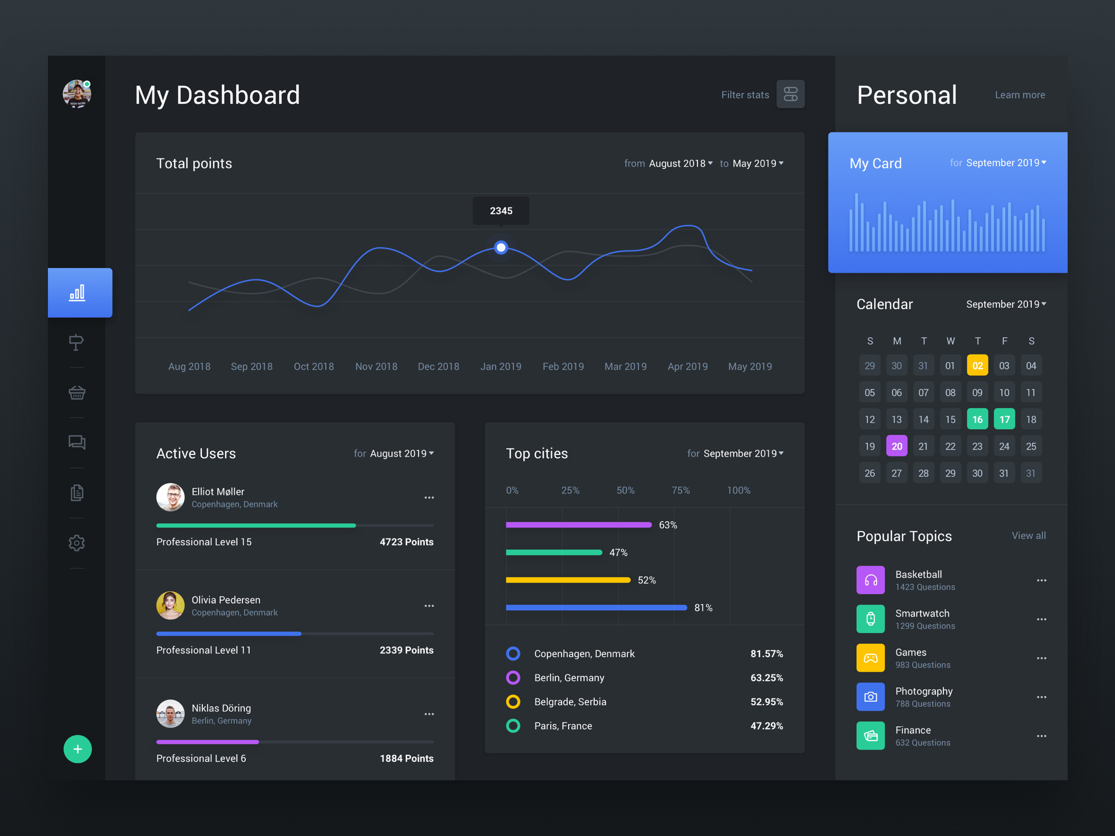This screenshot has height=836, width=1115.
Task: Toggle the Total Points to May 2019 date
Action: pyautogui.click(x=761, y=162)
